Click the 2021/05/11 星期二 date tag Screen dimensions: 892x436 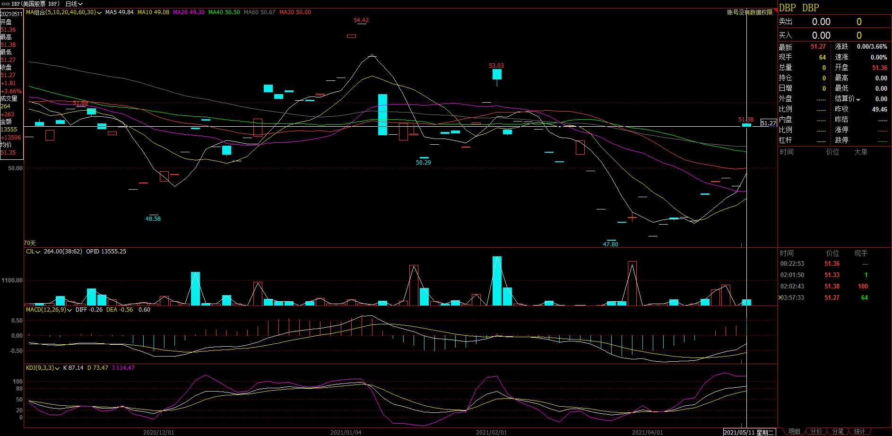coord(749,432)
